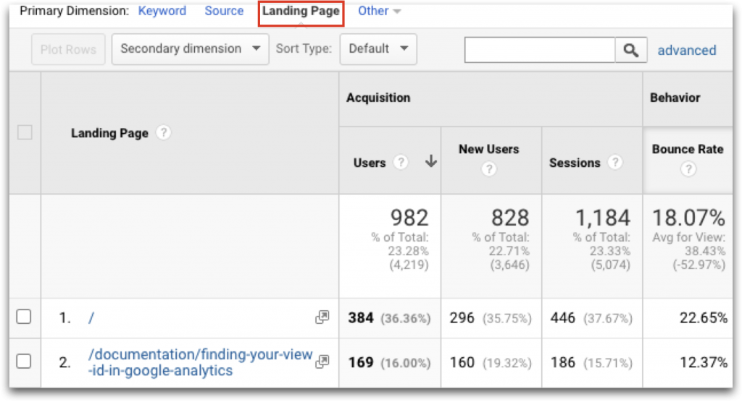Click the 296 new users cell

(x=462, y=318)
